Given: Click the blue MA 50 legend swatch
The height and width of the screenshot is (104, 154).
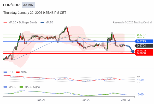Looking at the screenshot, I should [x=42, y=23].
